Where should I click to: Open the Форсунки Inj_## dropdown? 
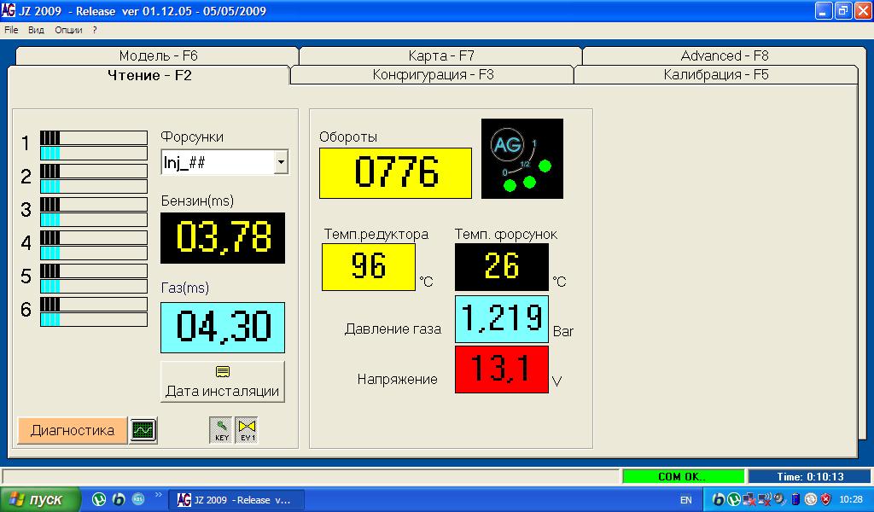coord(281,162)
